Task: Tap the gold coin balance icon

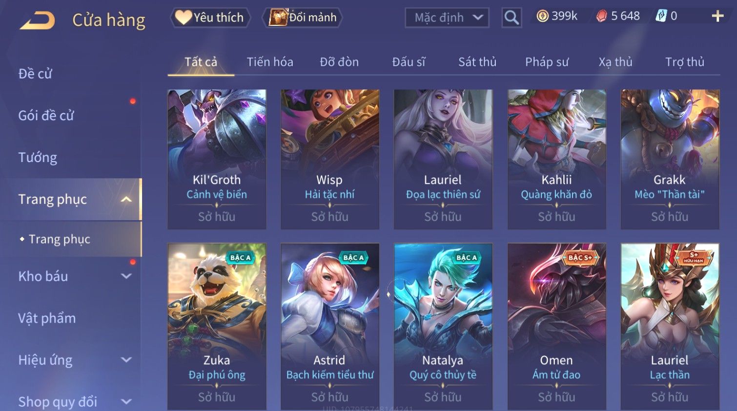Action: click(x=542, y=16)
